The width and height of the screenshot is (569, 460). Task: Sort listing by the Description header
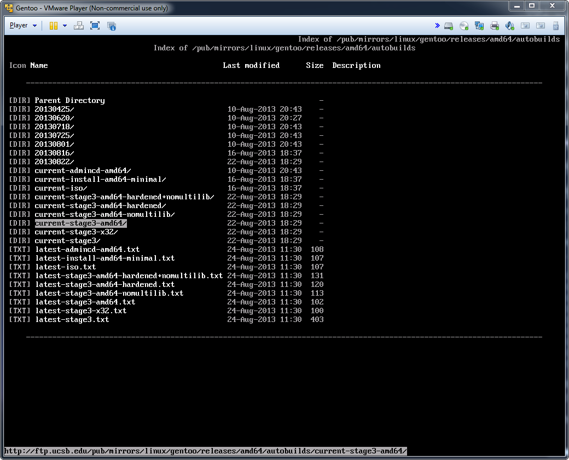[356, 65]
